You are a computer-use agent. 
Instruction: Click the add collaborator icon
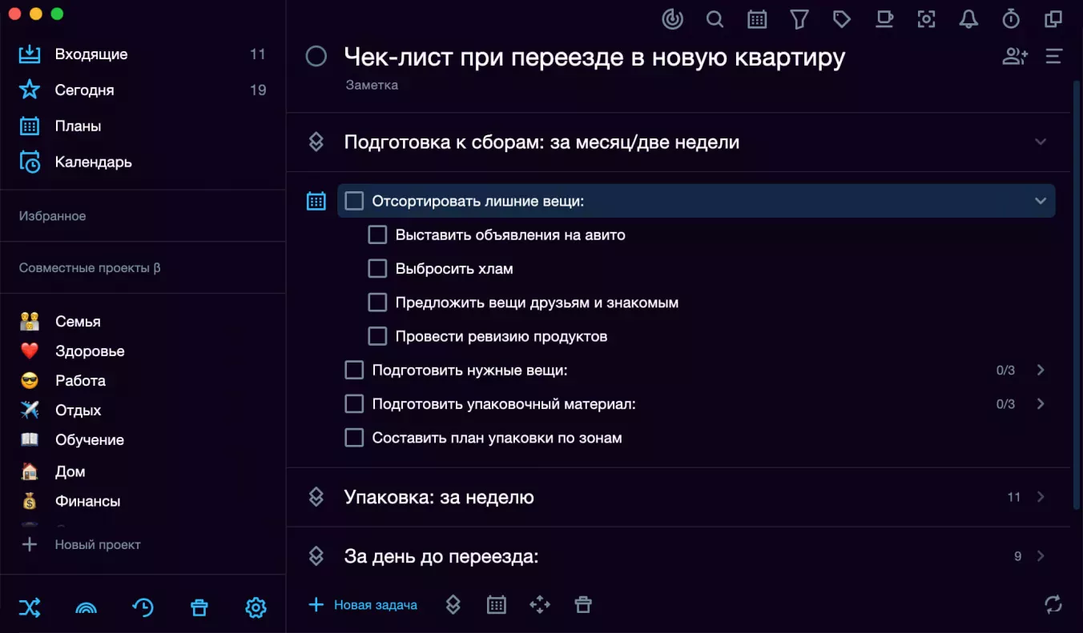click(1015, 56)
